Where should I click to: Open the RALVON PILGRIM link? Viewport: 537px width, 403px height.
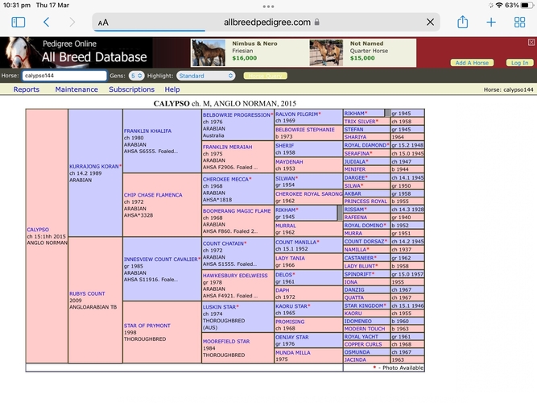coord(296,114)
